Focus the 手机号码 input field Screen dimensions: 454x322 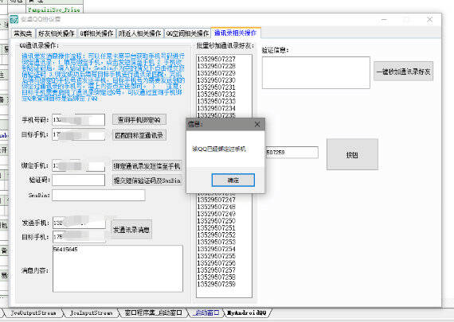pos(79,120)
